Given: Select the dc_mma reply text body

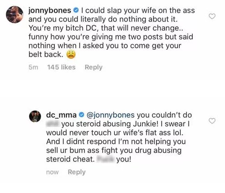Looking at the screenshot, I should (119, 137).
